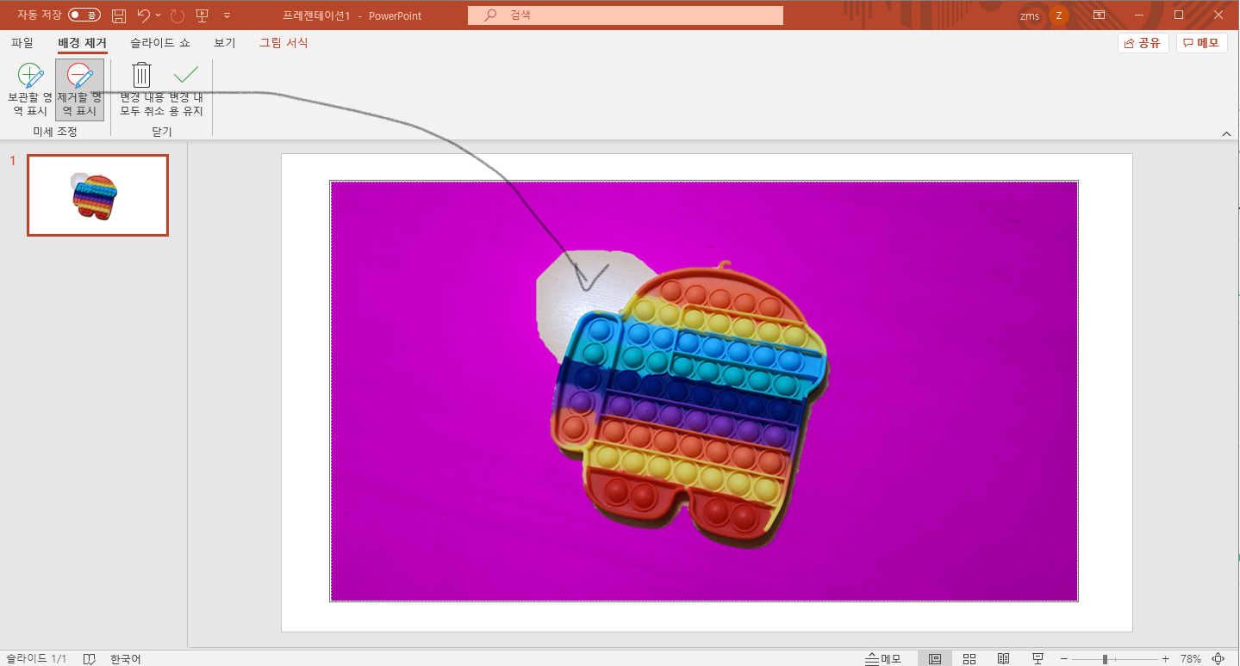The image size is (1240, 666).
Task: Toggle the 자동 저장 autosave switch
Action: point(84,15)
